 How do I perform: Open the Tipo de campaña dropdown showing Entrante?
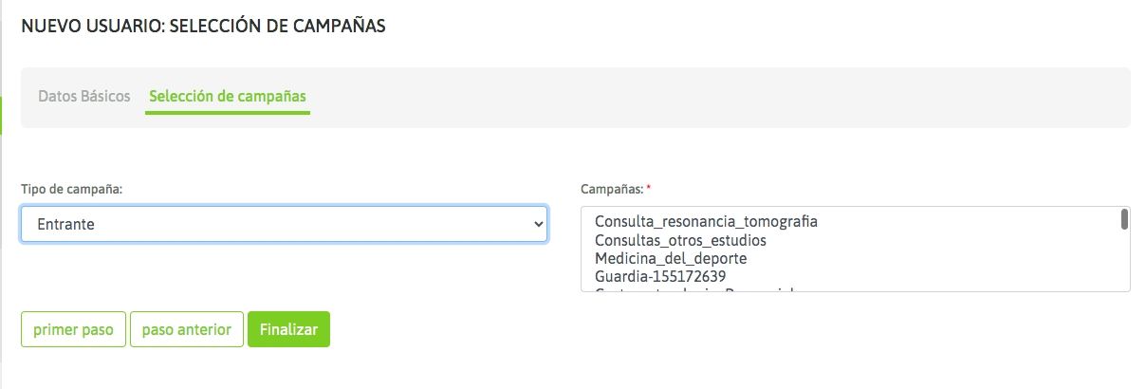click(x=284, y=224)
